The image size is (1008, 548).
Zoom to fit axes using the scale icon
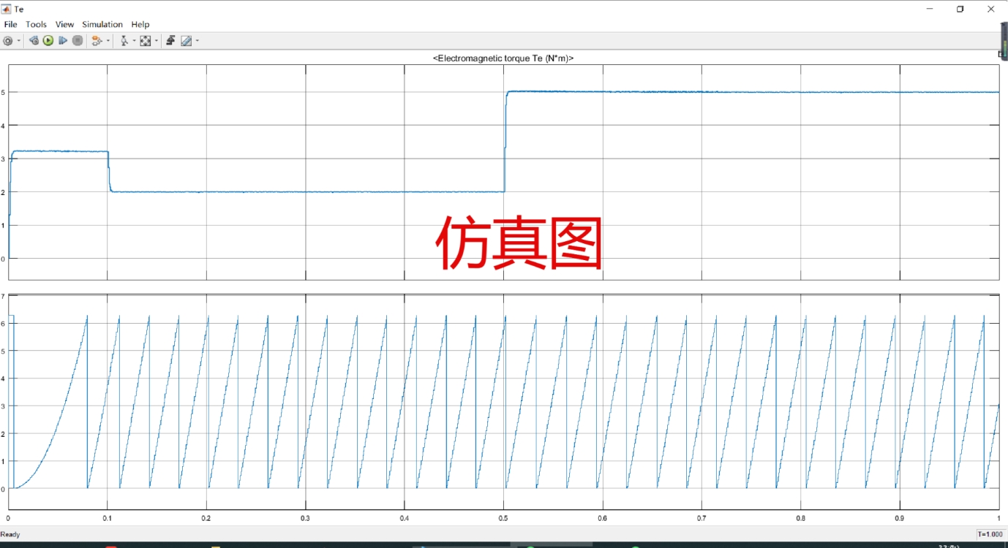click(145, 40)
